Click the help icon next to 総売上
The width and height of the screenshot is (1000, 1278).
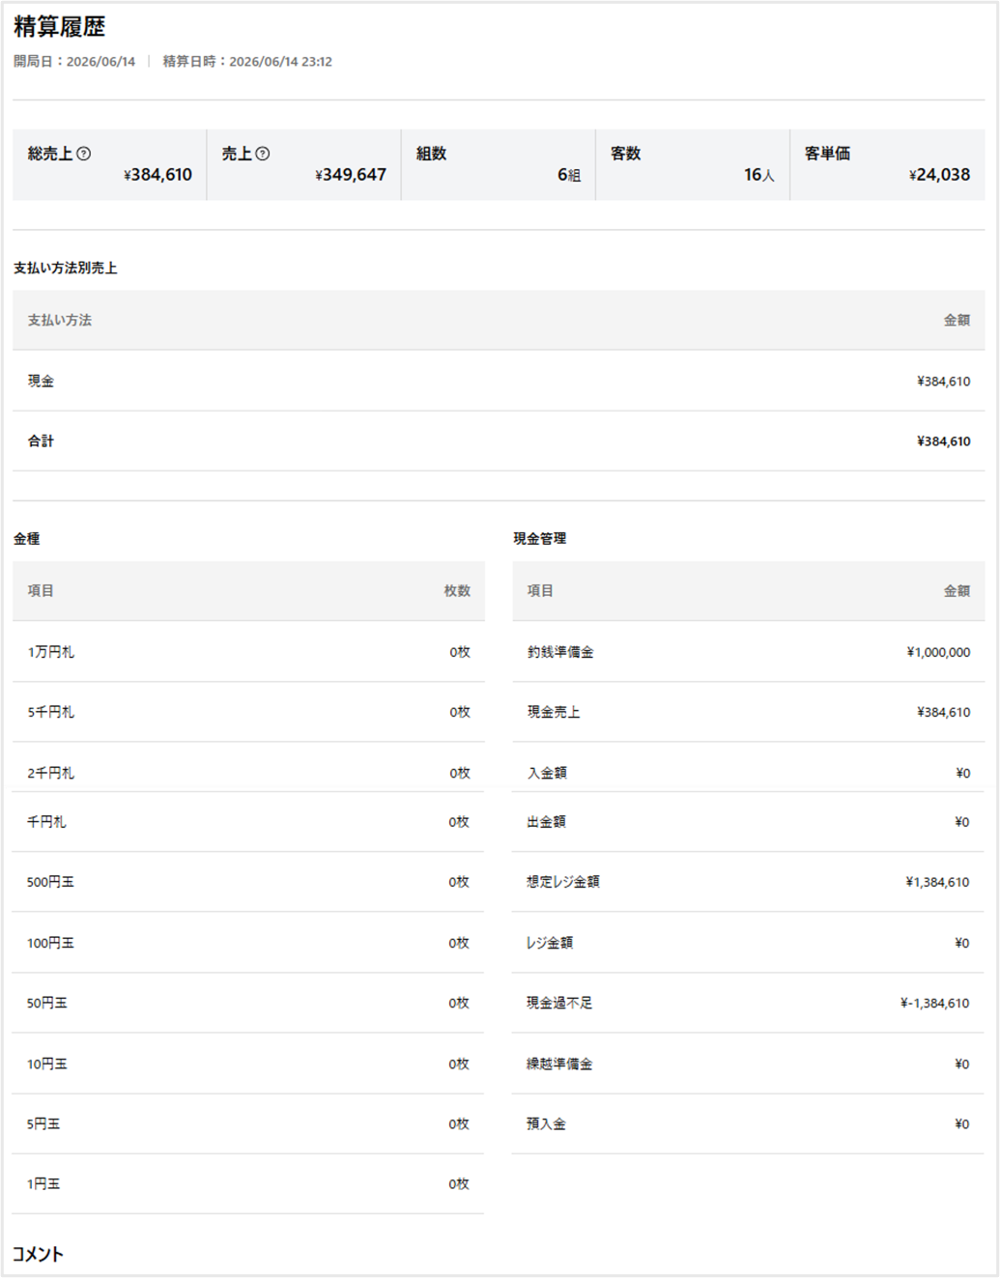84,154
